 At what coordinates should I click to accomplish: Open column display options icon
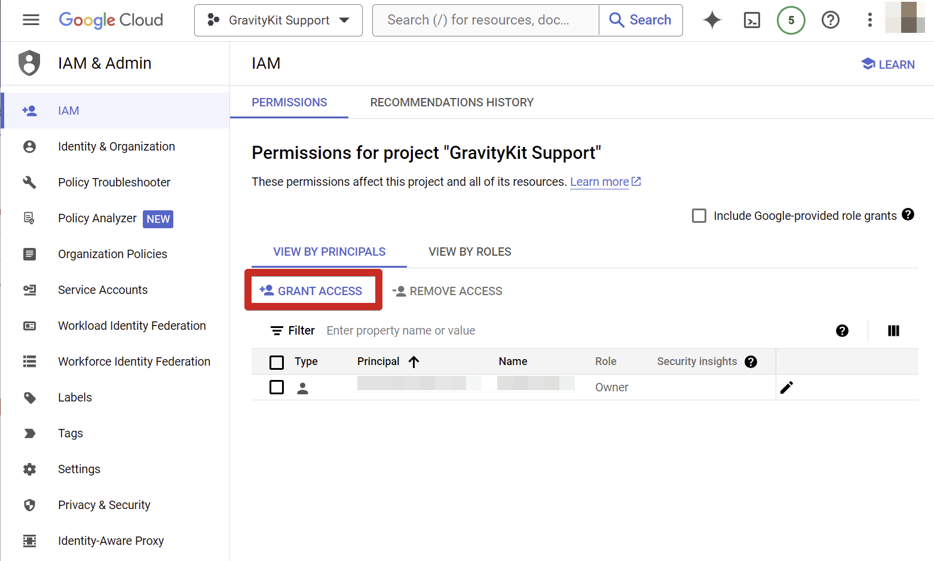[x=893, y=330]
